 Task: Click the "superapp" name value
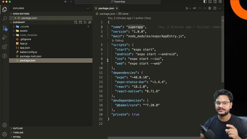(135, 27)
